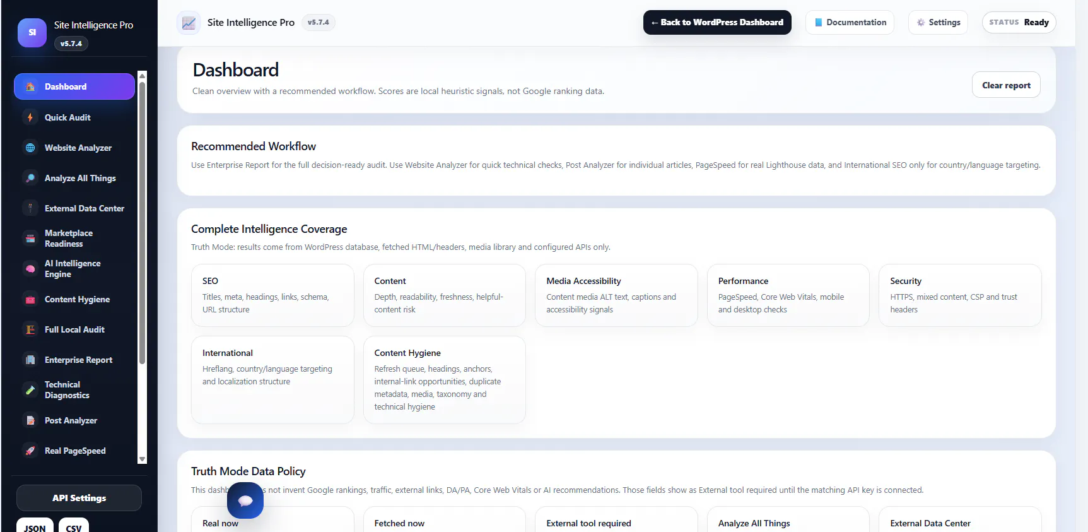
Task: Click the "Truth Mode Data Policy" heading
Action: pos(249,471)
